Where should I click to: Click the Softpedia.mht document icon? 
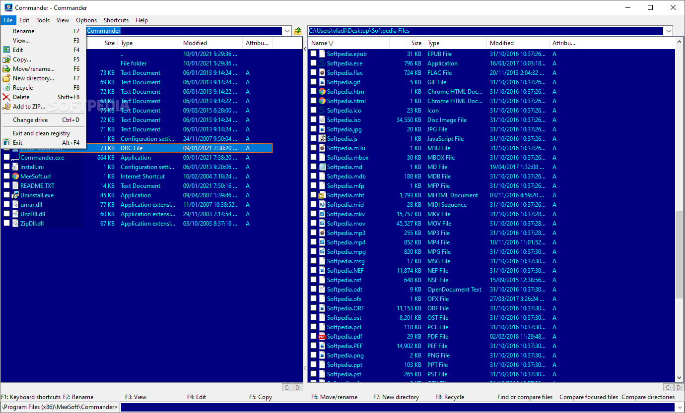322,195
